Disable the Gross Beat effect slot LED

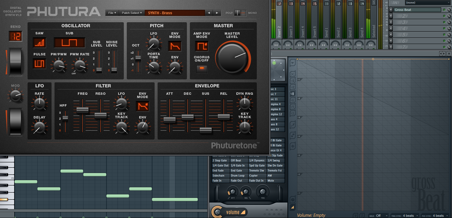(444, 10)
